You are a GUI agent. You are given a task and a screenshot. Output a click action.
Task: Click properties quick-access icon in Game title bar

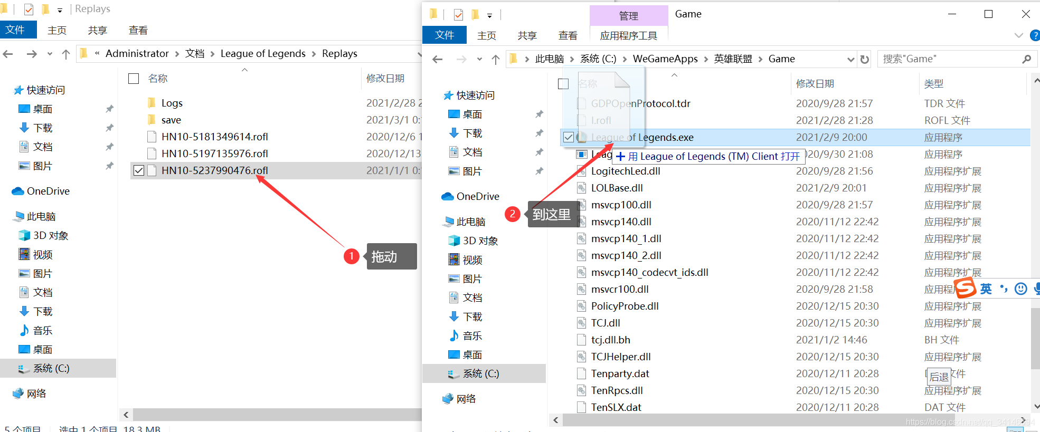[x=458, y=15]
